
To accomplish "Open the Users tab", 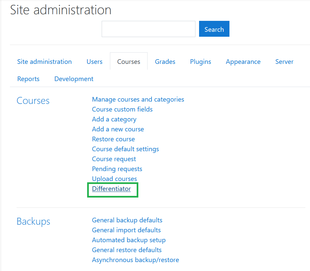I will point(94,62).
